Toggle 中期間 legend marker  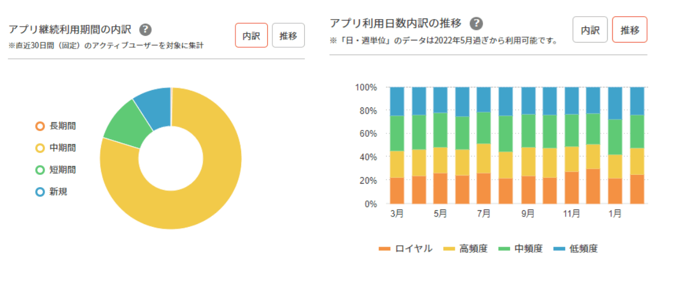point(40,148)
